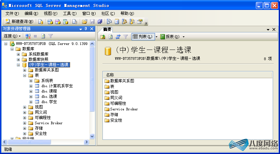Expand the 系统数据库 tree node
The width and height of the screenshot is (280, 154).
click(18, 54)
